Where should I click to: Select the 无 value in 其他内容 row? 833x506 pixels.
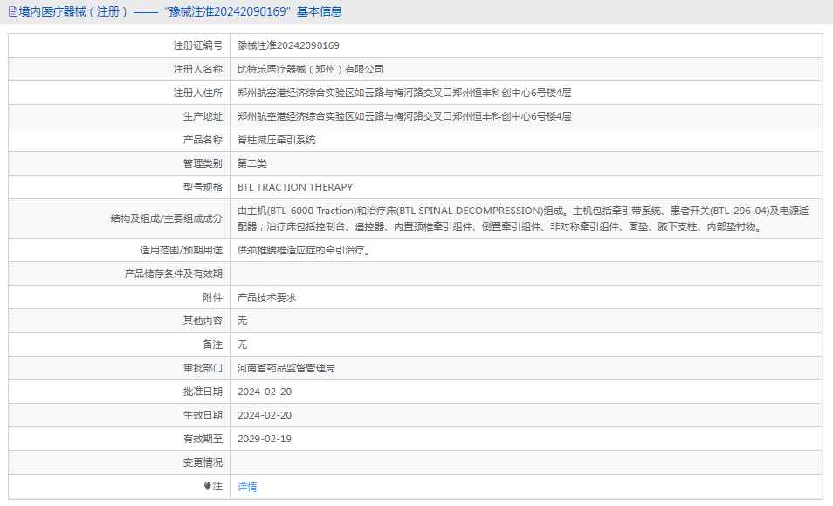(242, 321)
